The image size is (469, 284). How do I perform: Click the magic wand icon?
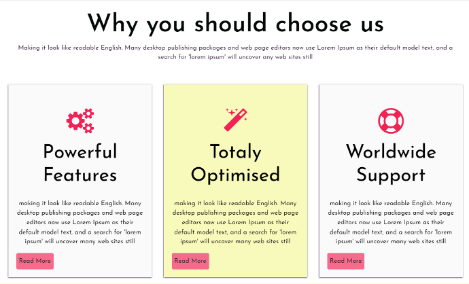click(235, 120)
